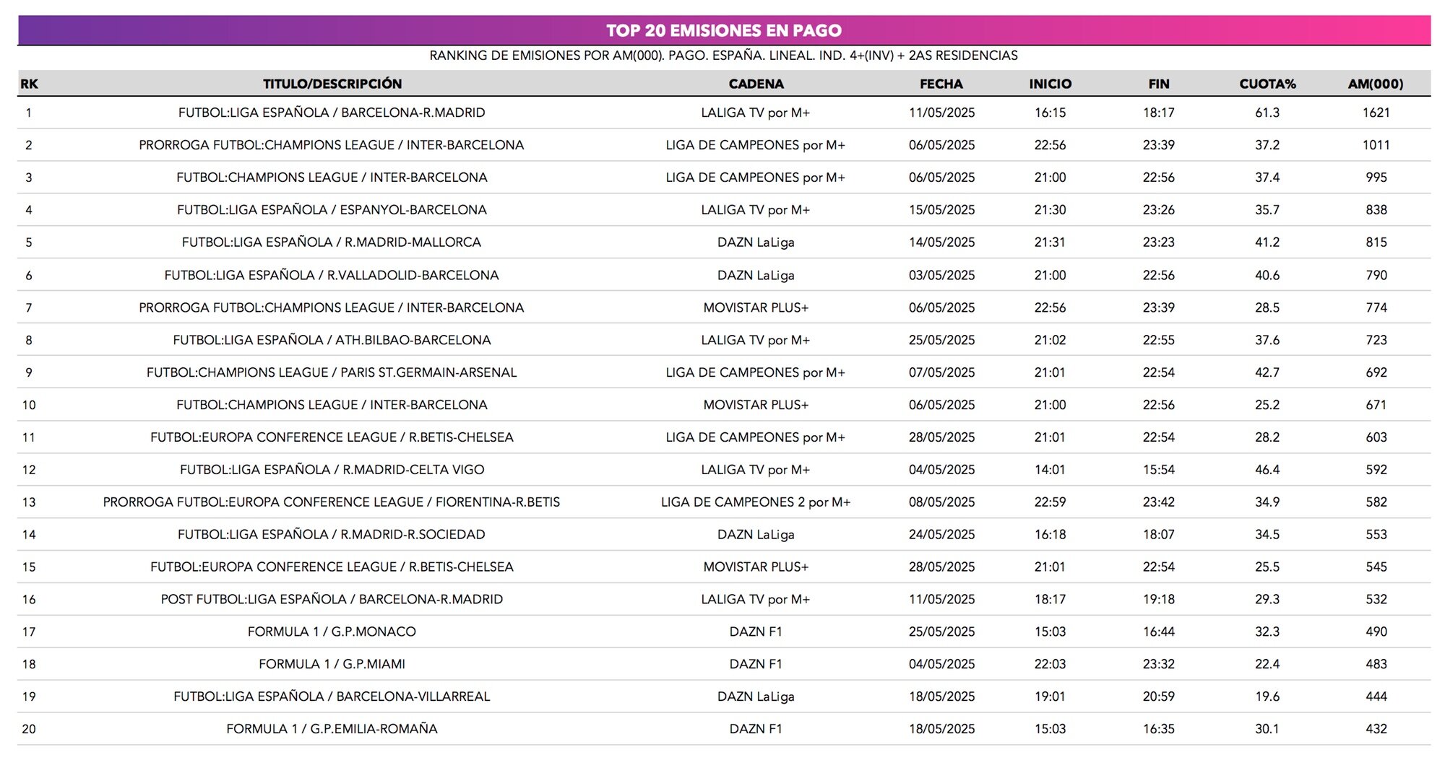
Task: Select title BARCELONA-VILLARREAL row
Action: [x=332, y=697]
